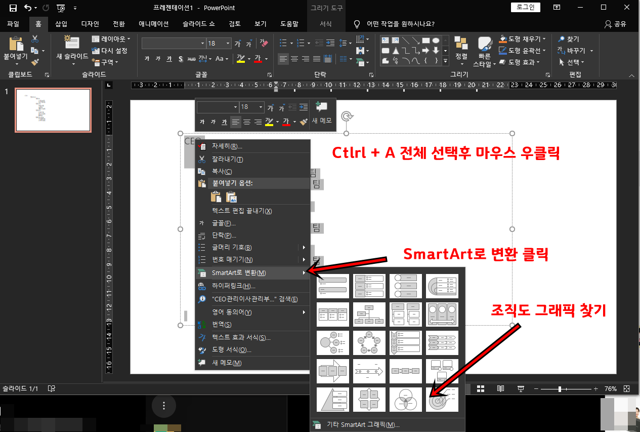Pick the Basic Target SmartArt thumbnail
Screen dimensions: 640x432
click(x=442, y=400)
